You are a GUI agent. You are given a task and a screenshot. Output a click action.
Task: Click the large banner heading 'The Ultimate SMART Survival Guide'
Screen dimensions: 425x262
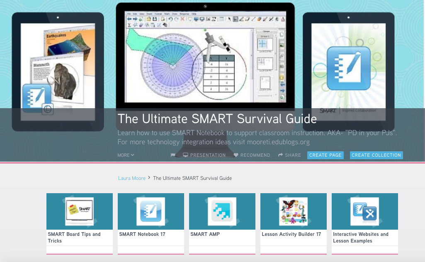tap(217, 119)
